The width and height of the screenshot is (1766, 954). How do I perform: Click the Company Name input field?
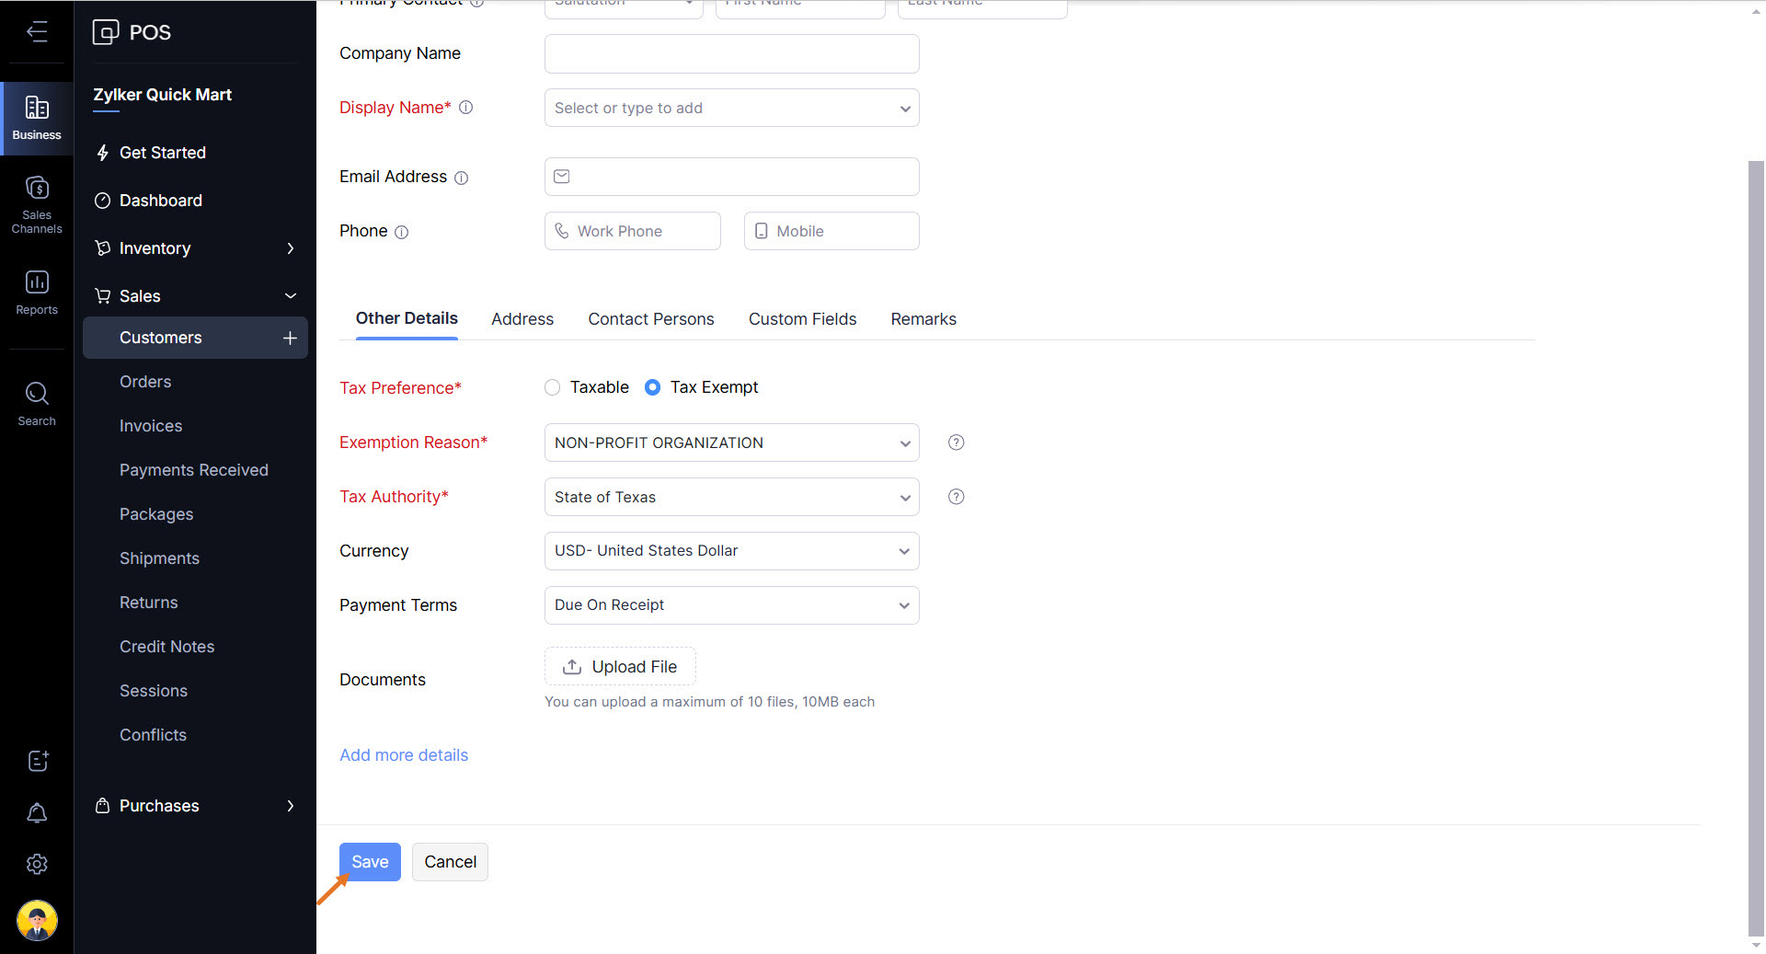(x=731, y=53)
